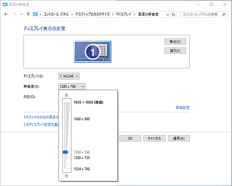Viewport: 232px width, 186px height.
Task: Click the blue resolution slider handle
Action: 65,152
